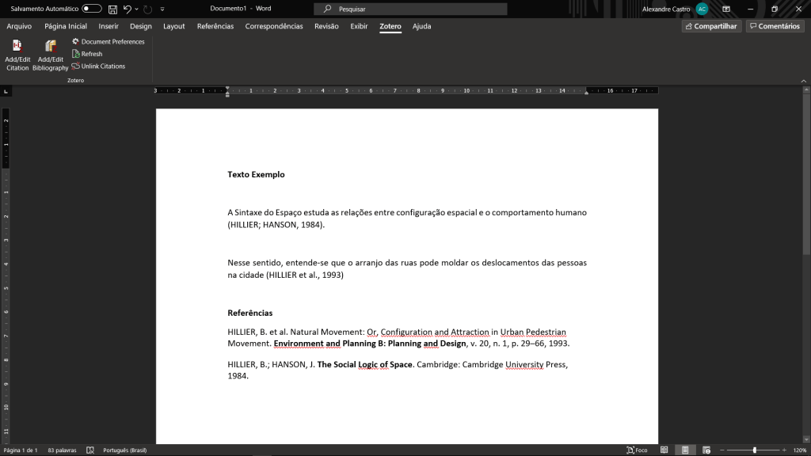
Task: Click the Add/Edit Citation icon
Action: point(17,47)
